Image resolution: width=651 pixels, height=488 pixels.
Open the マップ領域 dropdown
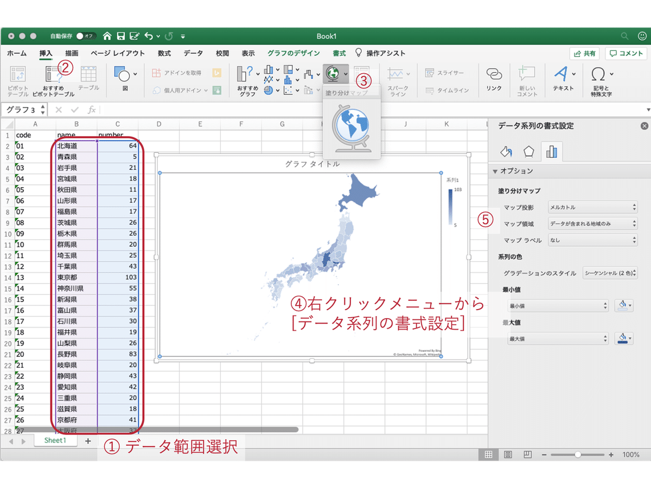point(592,223)
